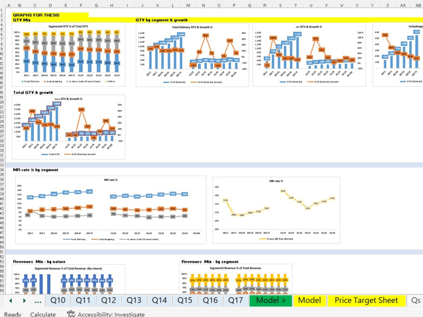Screen dimensions: 423x317
Task: Select column AA header
Action: point(403,5)
